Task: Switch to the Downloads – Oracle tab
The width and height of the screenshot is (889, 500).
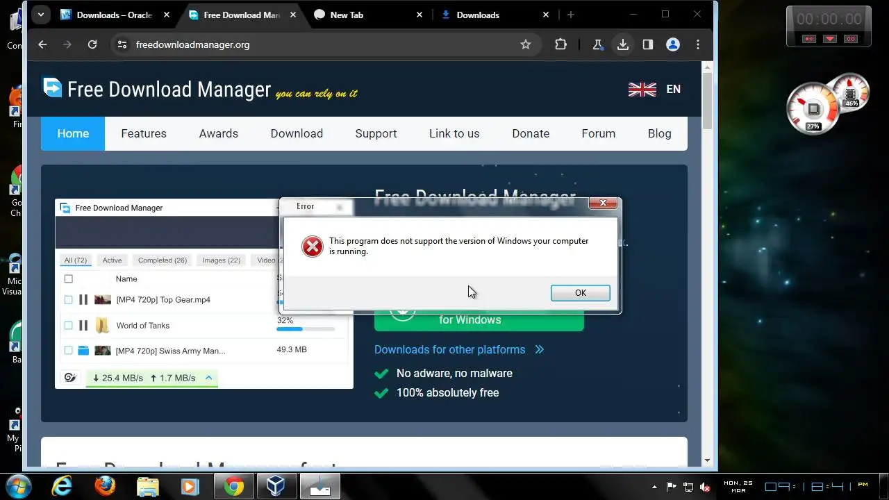Action: tap(115, 15)
